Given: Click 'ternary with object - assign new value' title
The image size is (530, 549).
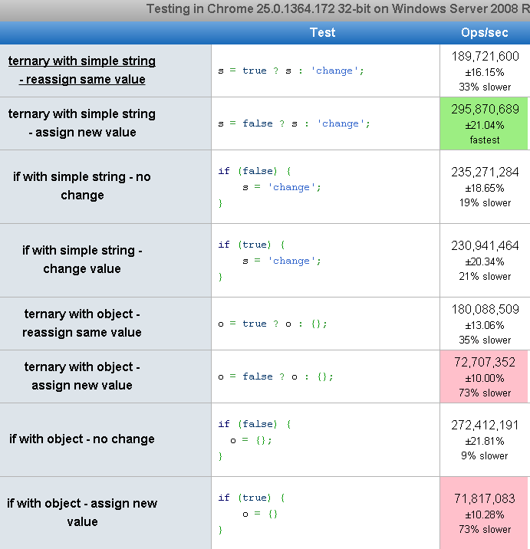Looking at the screenshot, I should [82, 376].
